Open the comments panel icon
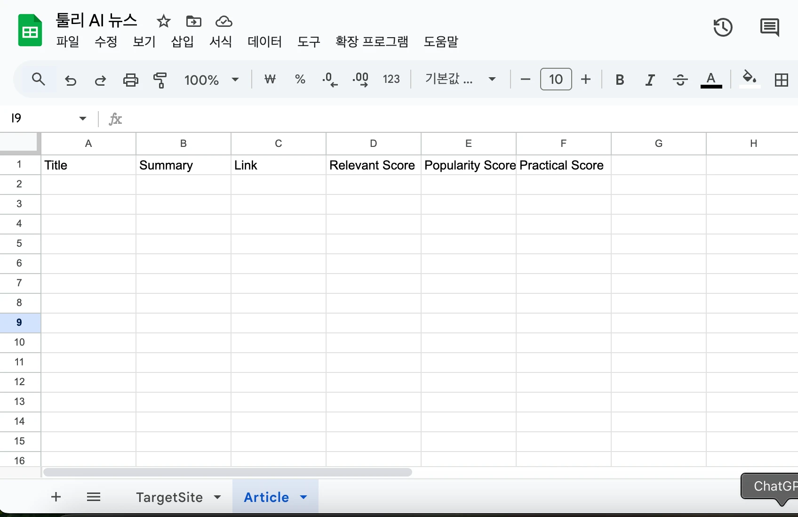798x517 pixels. (x=770, y=27)
